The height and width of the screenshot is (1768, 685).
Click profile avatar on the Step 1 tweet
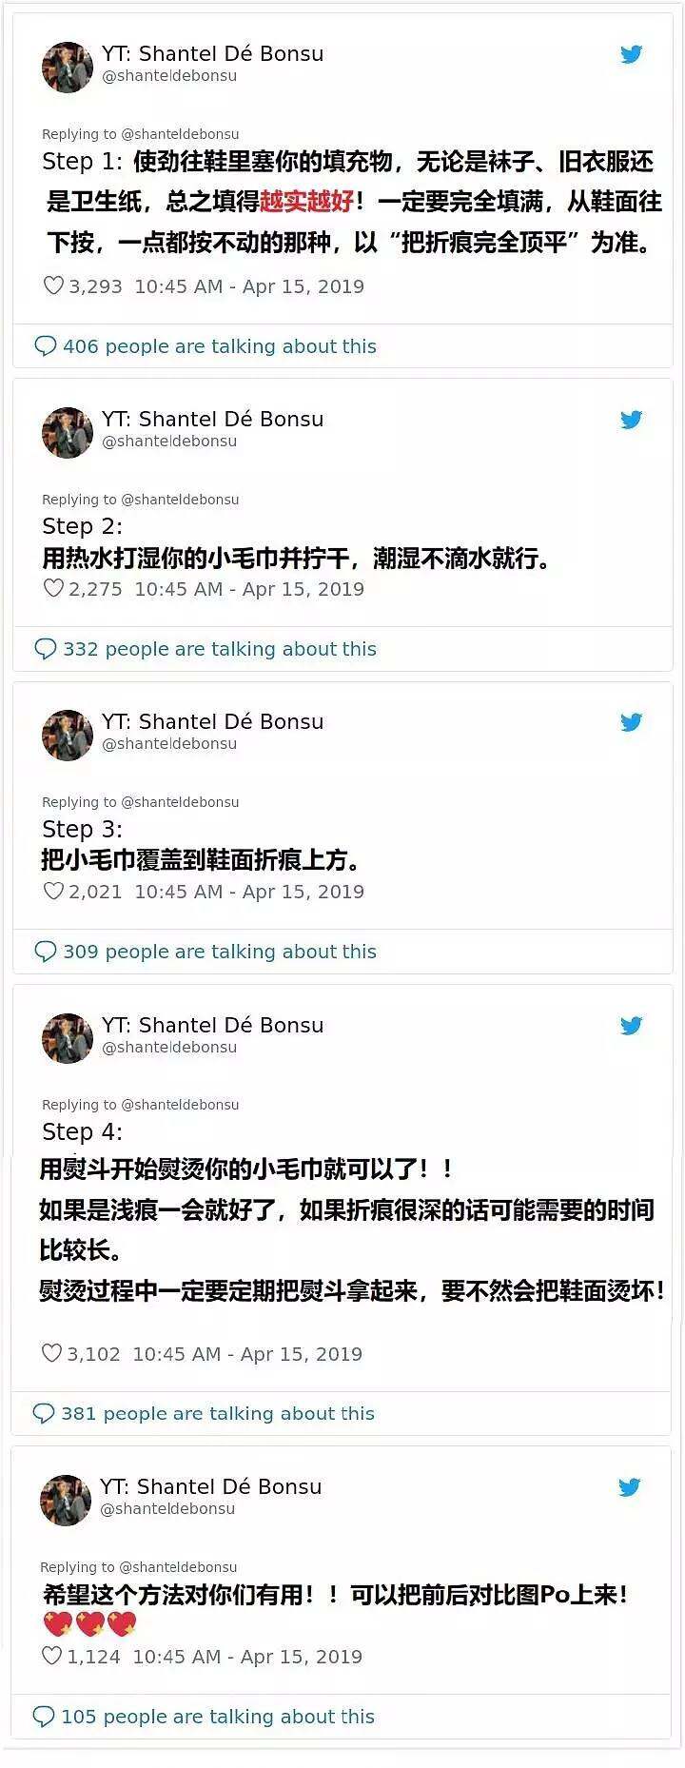click(x=68, y=67)
